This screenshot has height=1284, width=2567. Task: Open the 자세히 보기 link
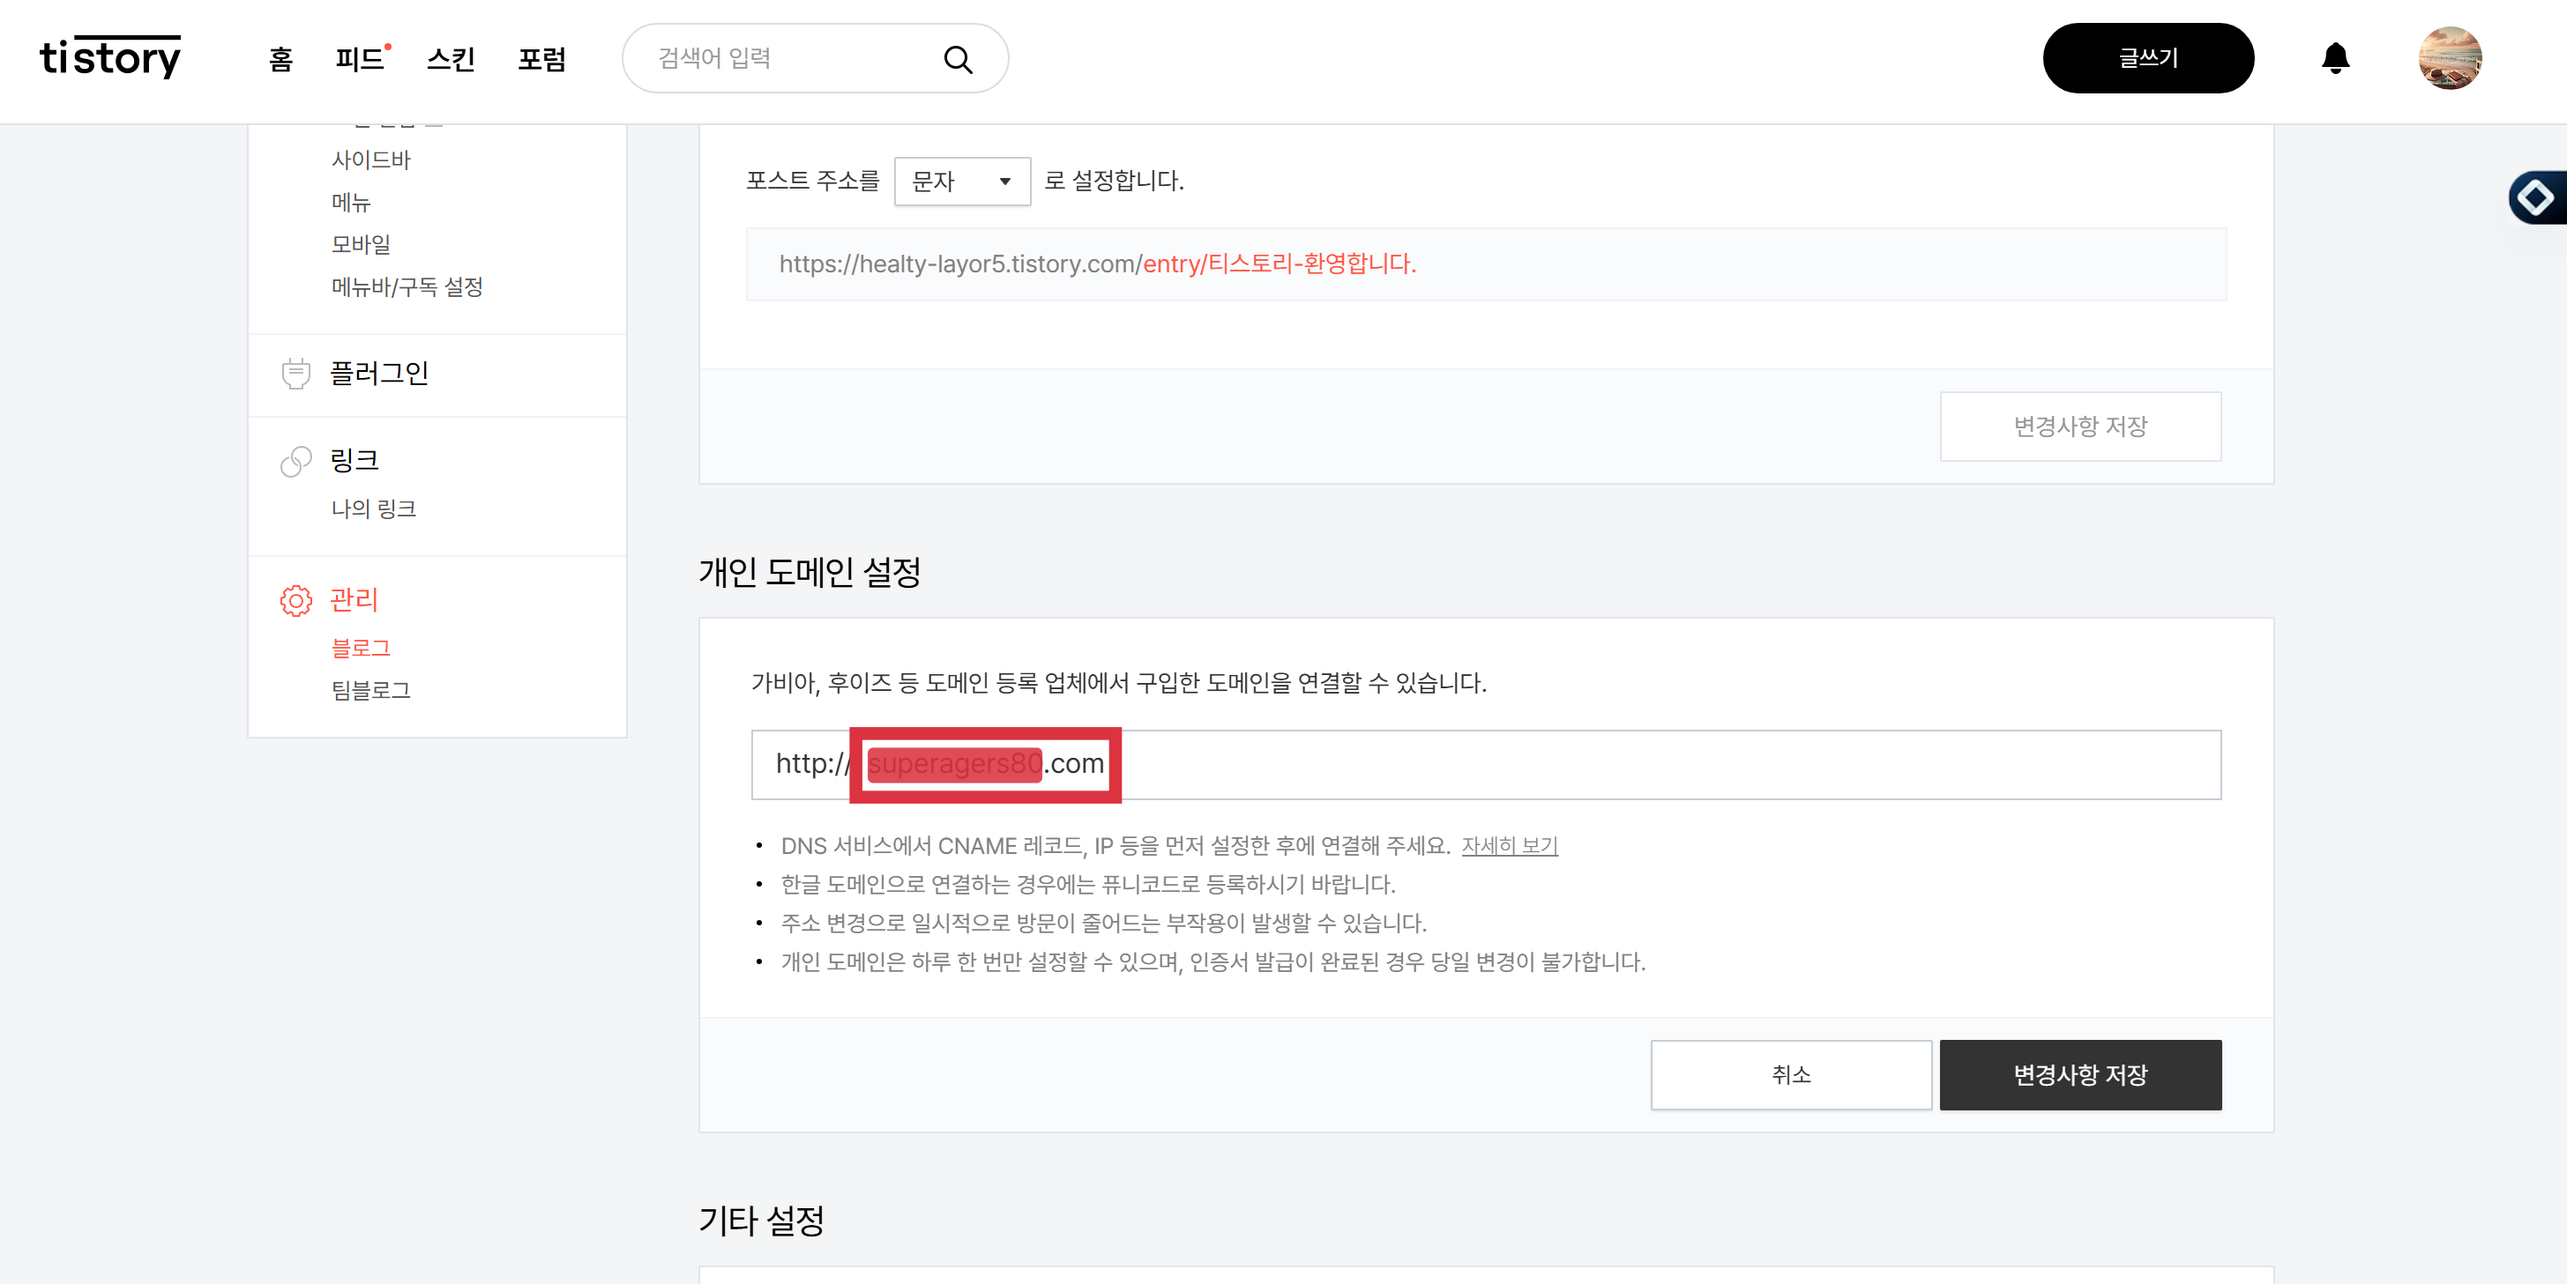(1509, 845)
